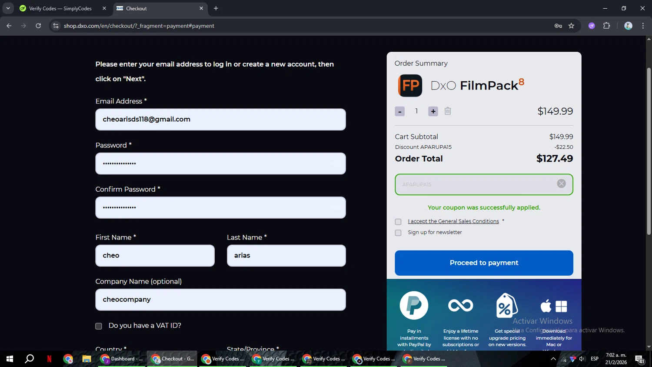Click the percent tag upgrade pricing icon
This screenshot has width=652, height=367.
[x=506, y=305]
